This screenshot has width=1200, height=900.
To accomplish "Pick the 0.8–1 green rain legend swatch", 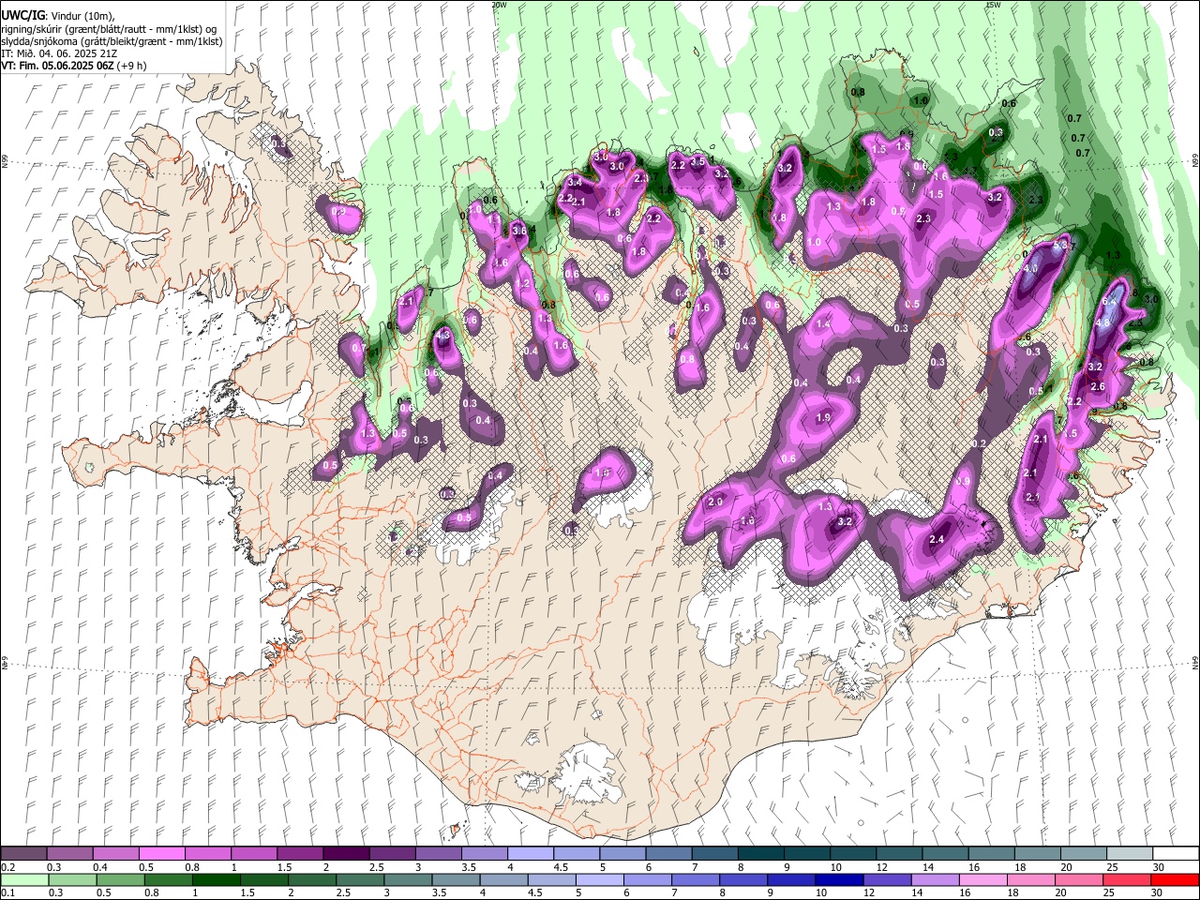I will click(x=168, y=879).
